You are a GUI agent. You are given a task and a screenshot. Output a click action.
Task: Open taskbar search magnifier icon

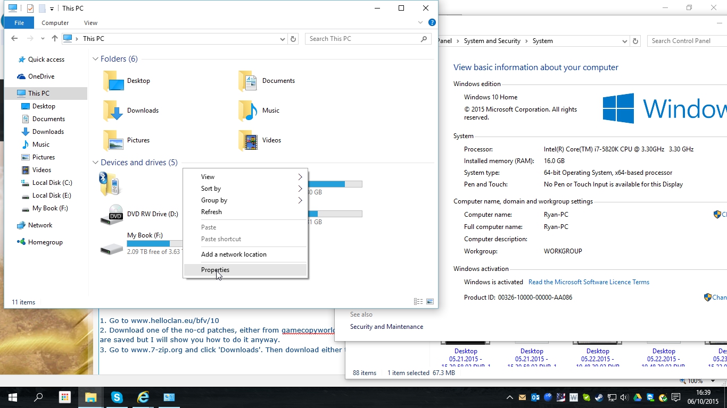[x=38, y=397]
